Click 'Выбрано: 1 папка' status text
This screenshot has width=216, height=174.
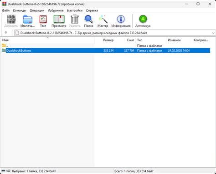click(x=34, y=171)
